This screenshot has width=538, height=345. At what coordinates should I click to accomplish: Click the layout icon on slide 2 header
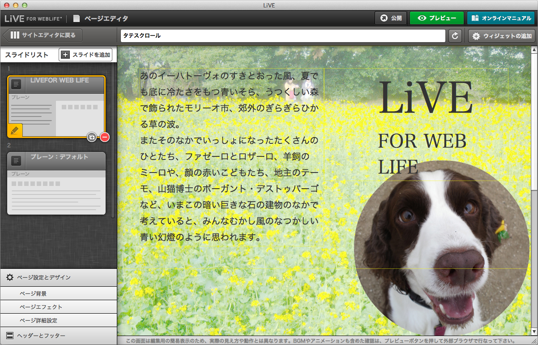pos(17,161)
